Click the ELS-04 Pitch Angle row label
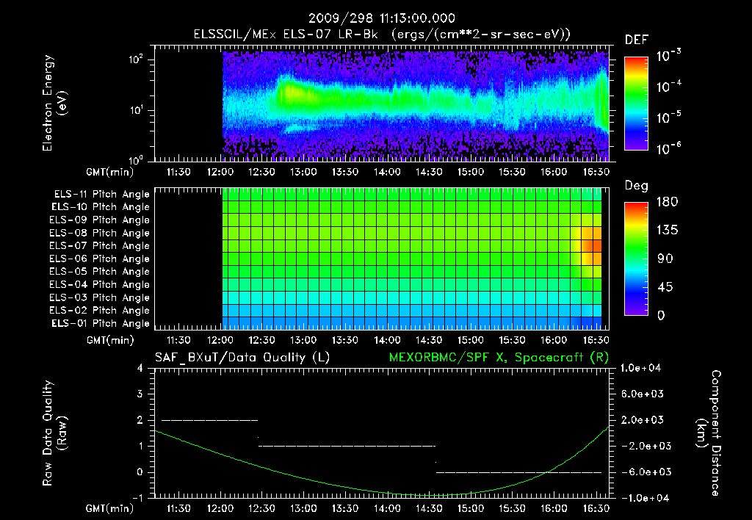The height and width of the screenshot is (520, 752). 100,285
